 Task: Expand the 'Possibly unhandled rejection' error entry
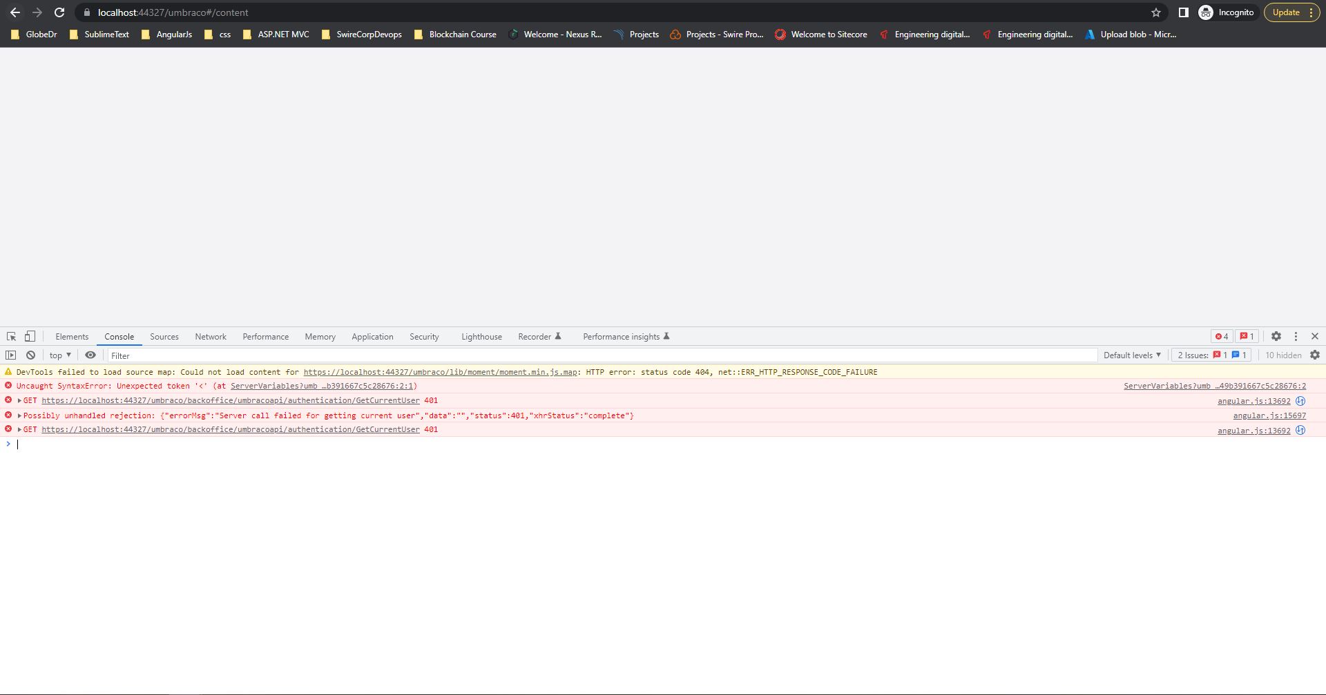(x=19, y=415)
